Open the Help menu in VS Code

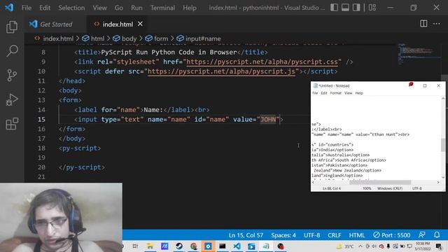pyautogui.click(x=190, y=8)
